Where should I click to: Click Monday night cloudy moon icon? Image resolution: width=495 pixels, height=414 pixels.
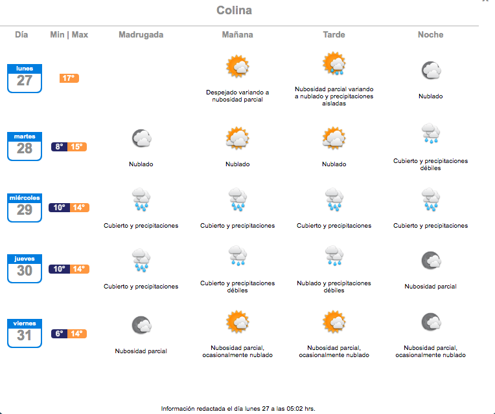[431, 70]
